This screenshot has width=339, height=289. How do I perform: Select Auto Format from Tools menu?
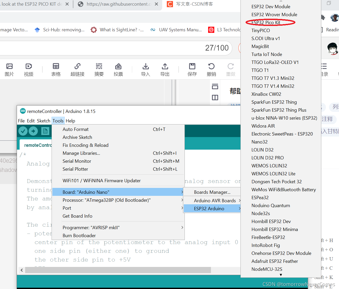[118, 129]
